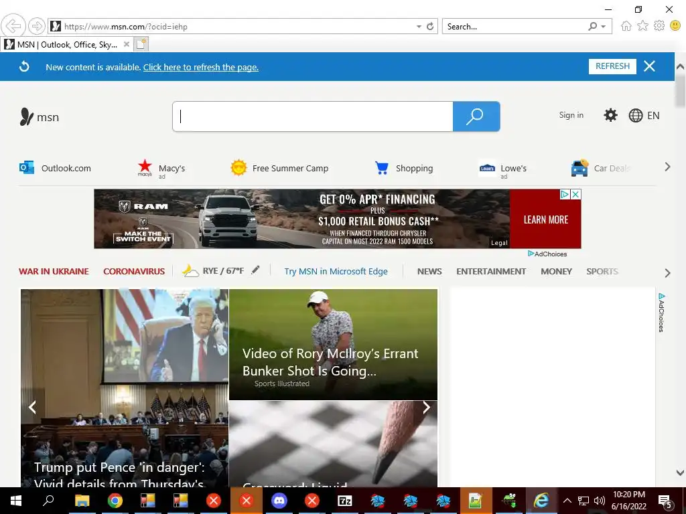Open WAR IN UKRAINE section
The image size is (686, 514).
[54, 272]
